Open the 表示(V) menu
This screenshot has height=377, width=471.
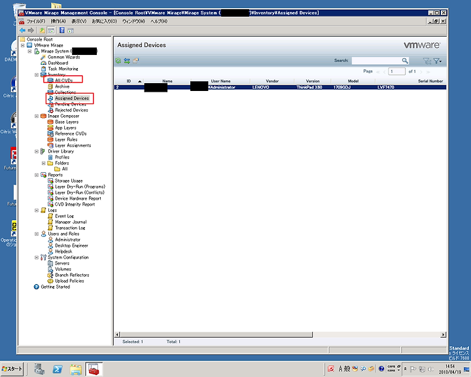[x=78, y=22]
